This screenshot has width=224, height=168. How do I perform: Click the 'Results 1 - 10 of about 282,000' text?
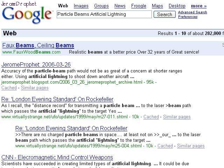tap(189, 34)
